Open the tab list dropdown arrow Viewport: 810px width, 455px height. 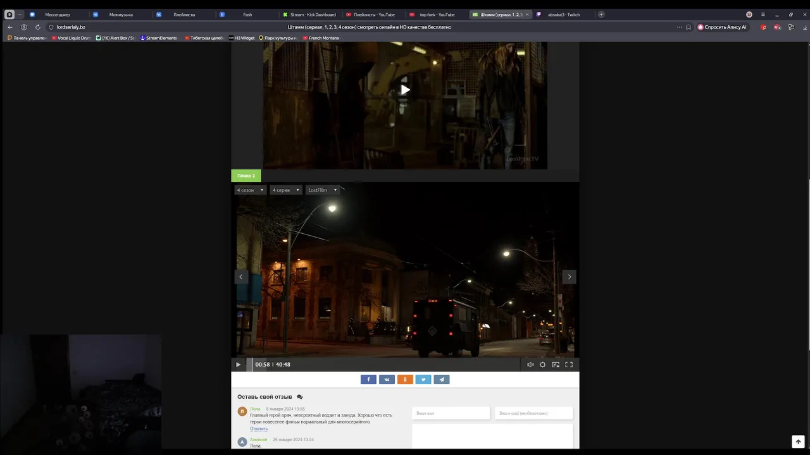[x=20, y=15]
